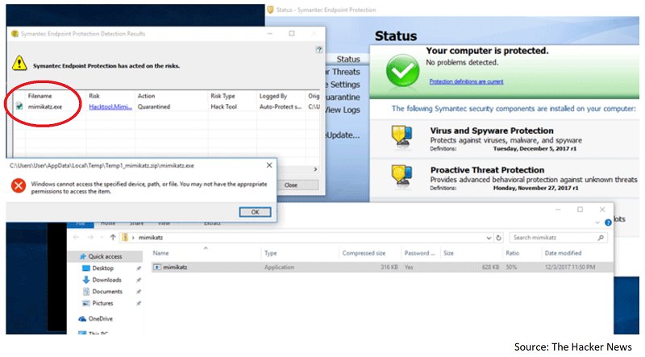
Task: Open Protection definitions are current link
Action: (466, 81)
